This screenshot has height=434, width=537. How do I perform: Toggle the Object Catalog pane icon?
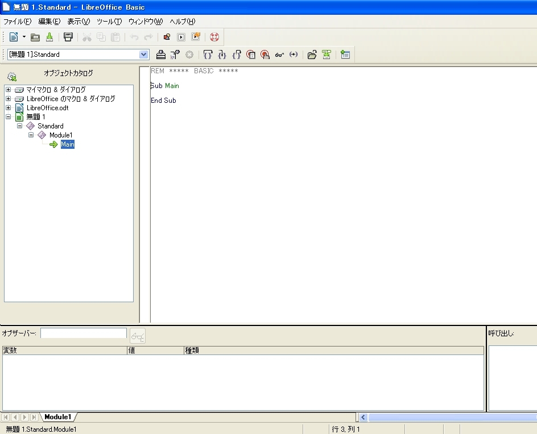[x=327, y=55]
